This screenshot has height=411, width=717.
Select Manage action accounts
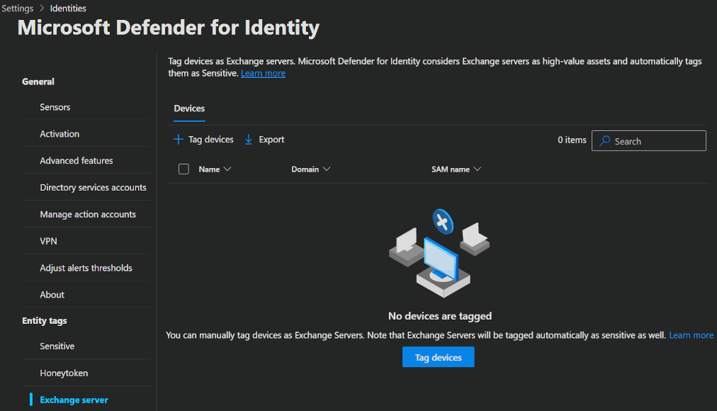point(88,215)
